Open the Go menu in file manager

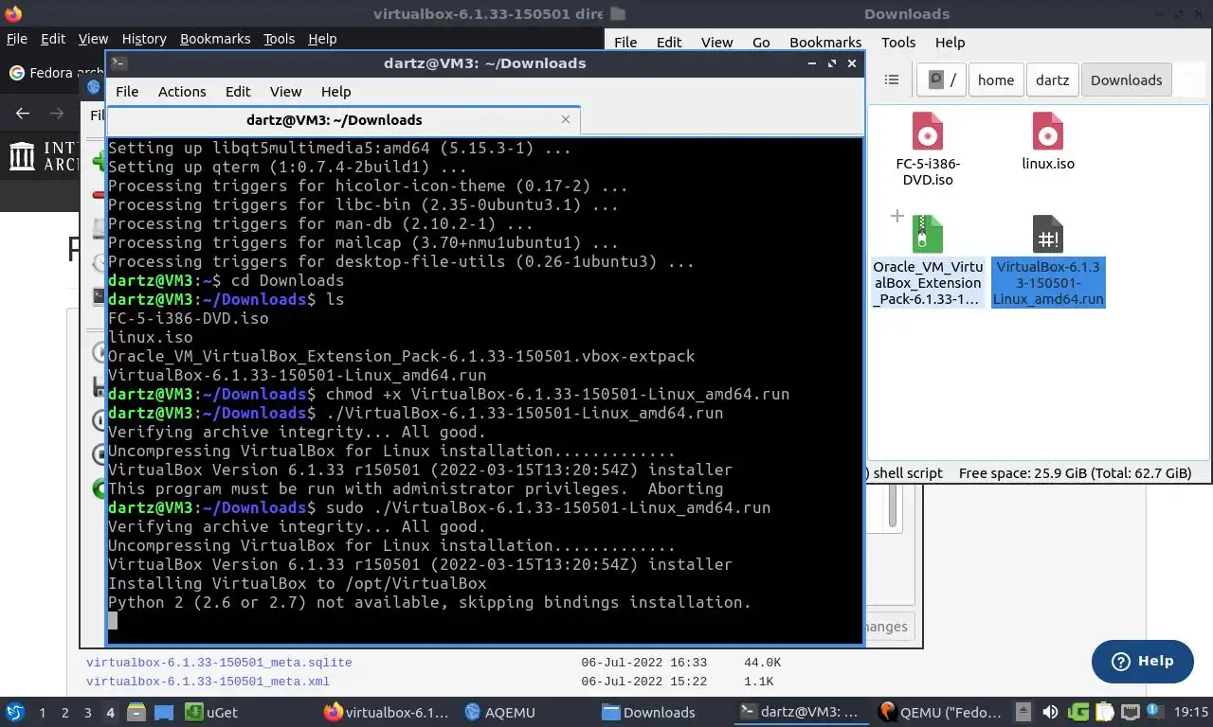pyautogui.click(x=761, y=43)
